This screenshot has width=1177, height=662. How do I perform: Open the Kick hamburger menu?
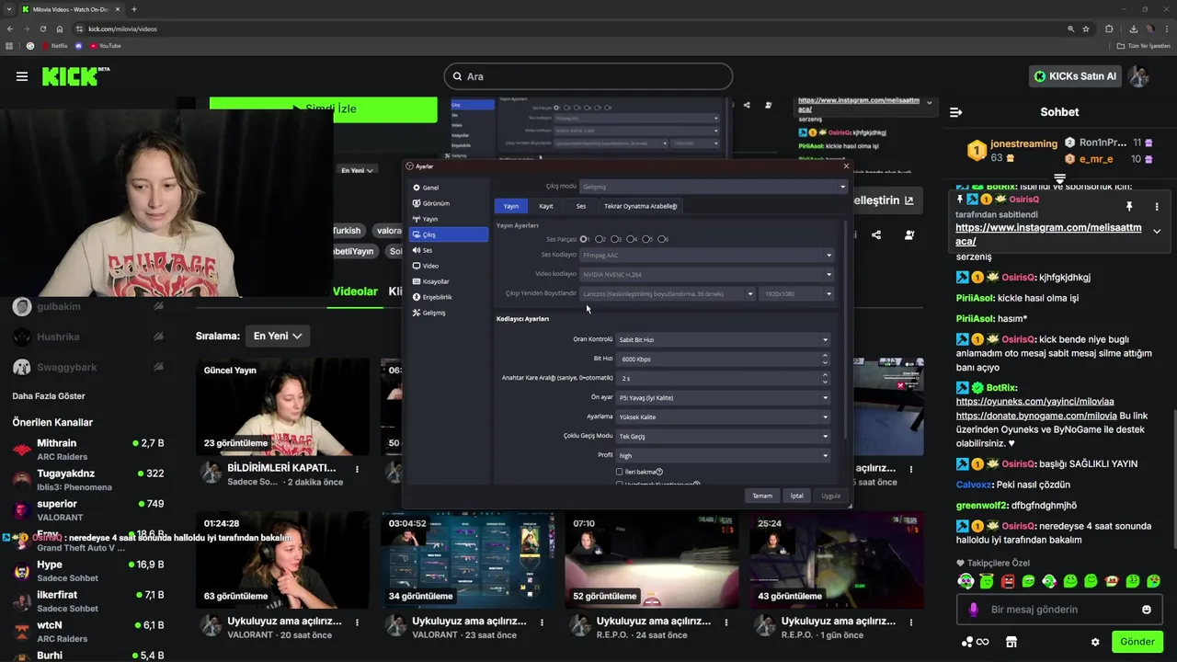22,76
